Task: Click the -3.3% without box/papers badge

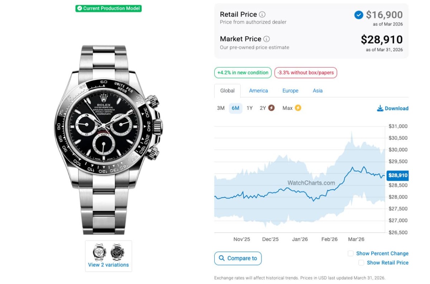Action: click(306, 73)
